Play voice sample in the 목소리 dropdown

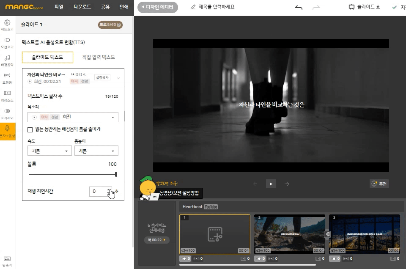[34, 117]
